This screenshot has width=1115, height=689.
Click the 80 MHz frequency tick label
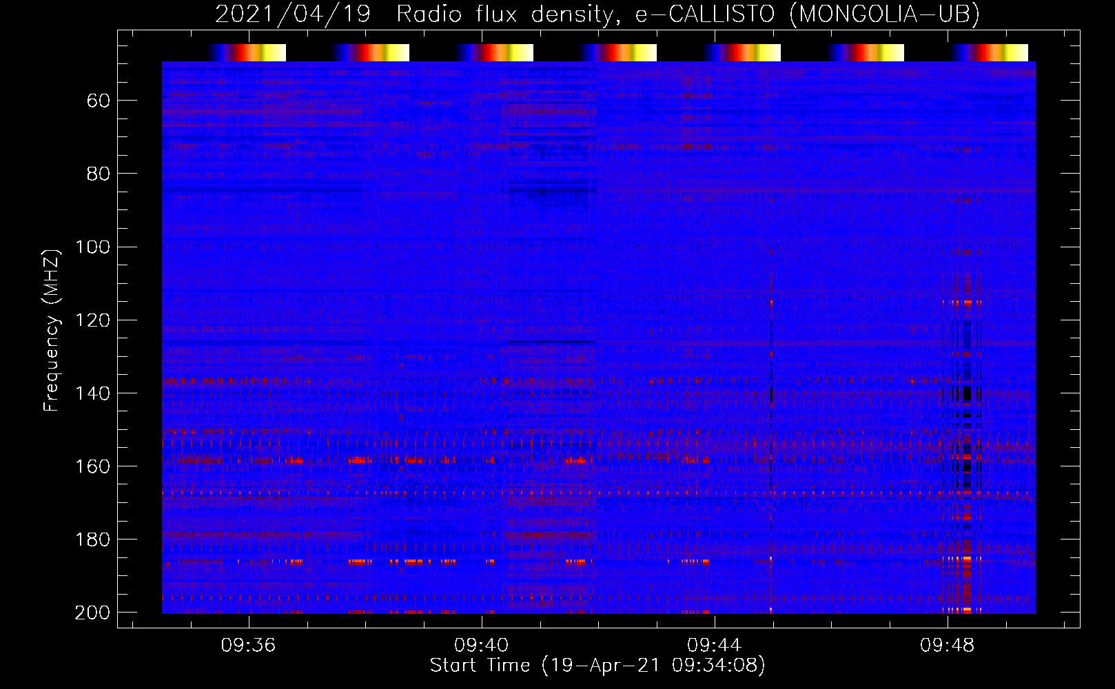[99, 174]
